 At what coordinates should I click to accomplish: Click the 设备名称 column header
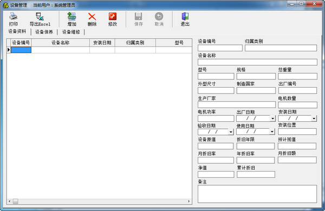(61, 43)
